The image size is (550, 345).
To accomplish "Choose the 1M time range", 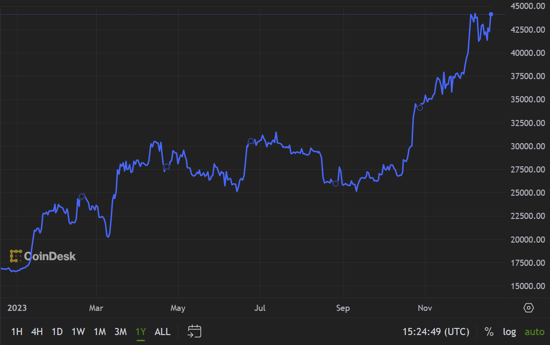I will tap(99, 332).
